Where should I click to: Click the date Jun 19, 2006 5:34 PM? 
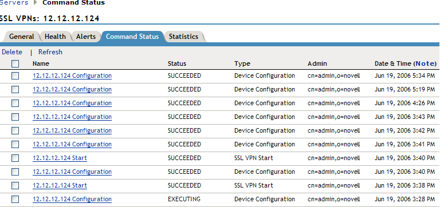point(404,75)
